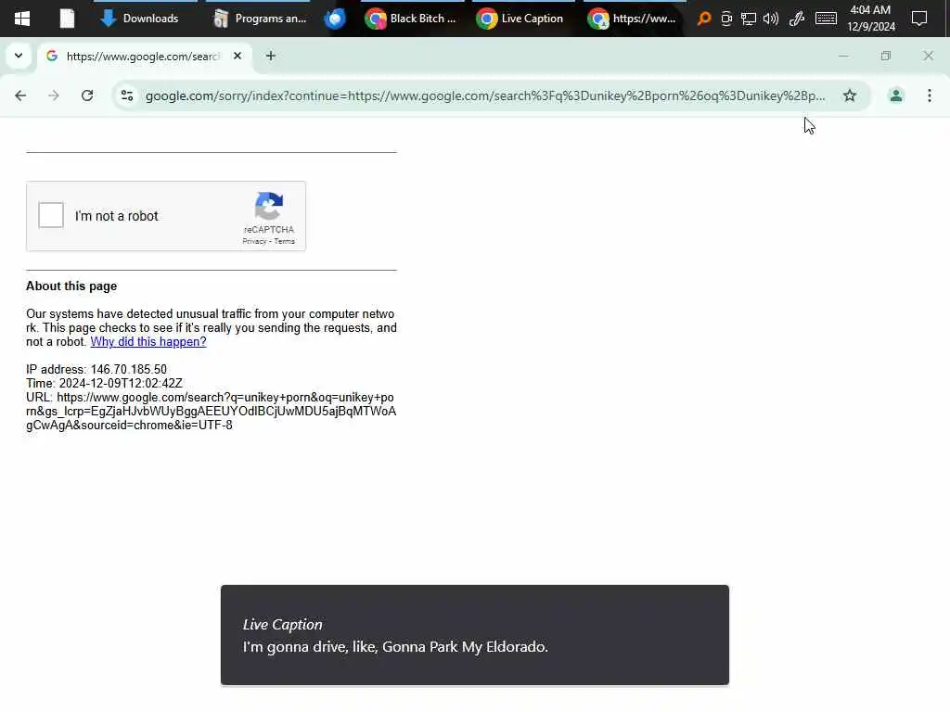Open the touch keyboard tray icon

click(x=826, y=19)
